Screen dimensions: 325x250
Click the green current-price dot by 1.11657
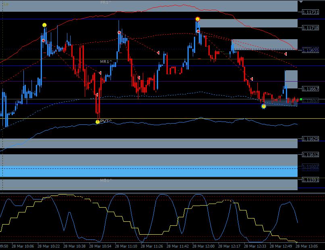pyautogui.click(x=301, y=99)
